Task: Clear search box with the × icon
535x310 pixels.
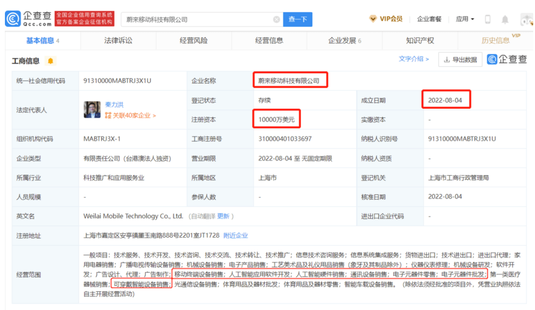Action: (277, 19)
